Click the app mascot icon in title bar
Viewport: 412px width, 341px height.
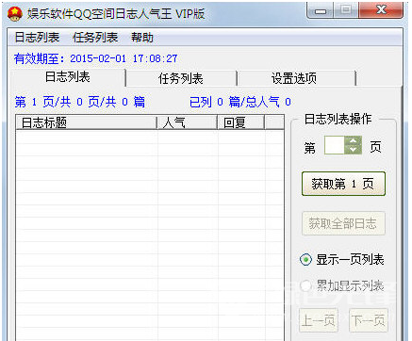coord(15,13)
